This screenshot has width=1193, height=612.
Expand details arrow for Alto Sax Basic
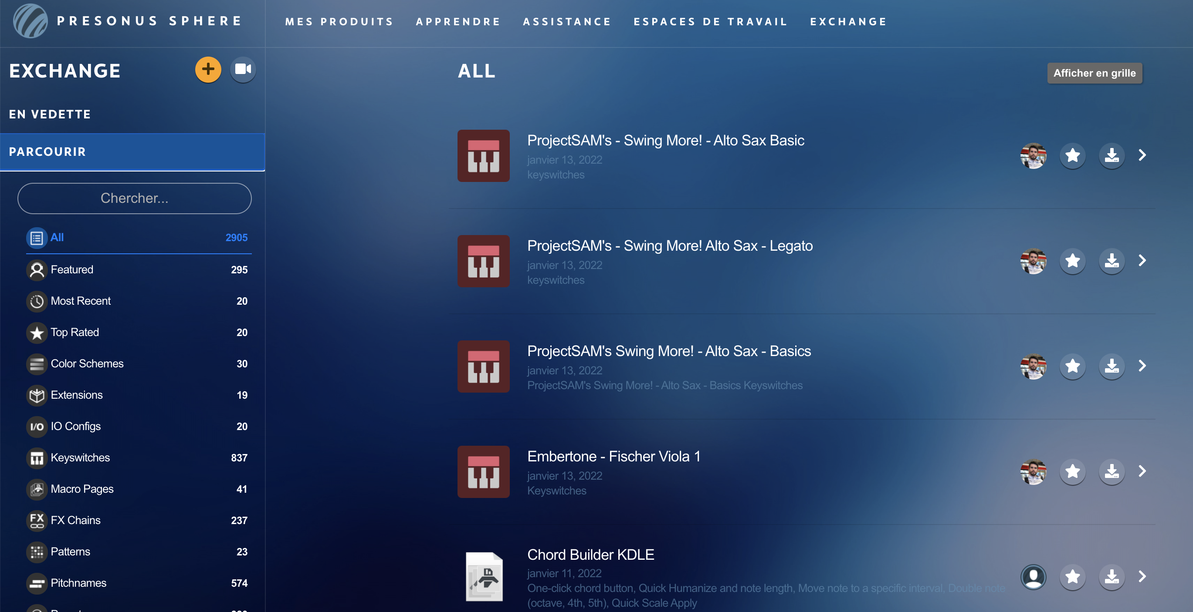point(1142,155)
